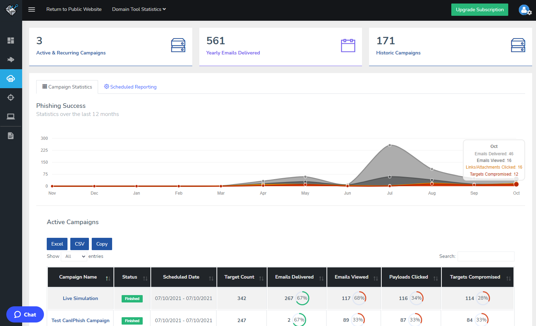Open the highlighted cloud campaigns sidebar icon
Image resolution: width=536 pixels, height=326 pixels.
[x=11, y=79]
